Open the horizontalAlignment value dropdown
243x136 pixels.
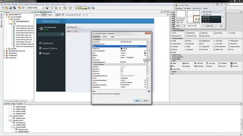[x=145, y=51]
